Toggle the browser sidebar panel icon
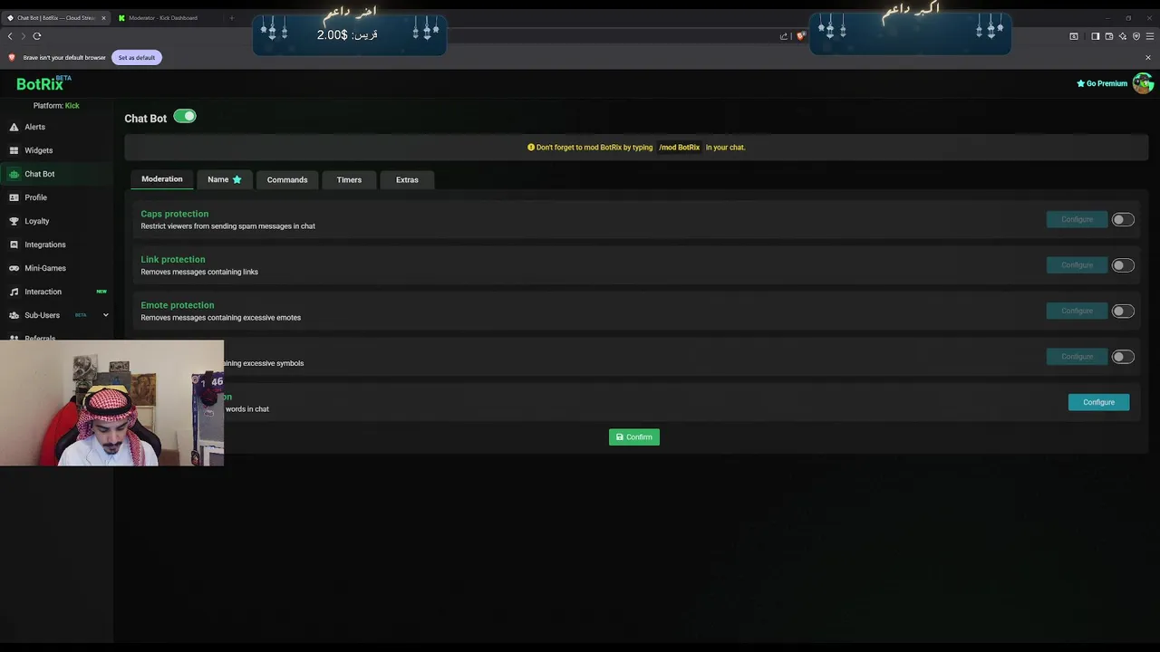This screenshot has width=1160, height=652. [x=1095, y=36]
